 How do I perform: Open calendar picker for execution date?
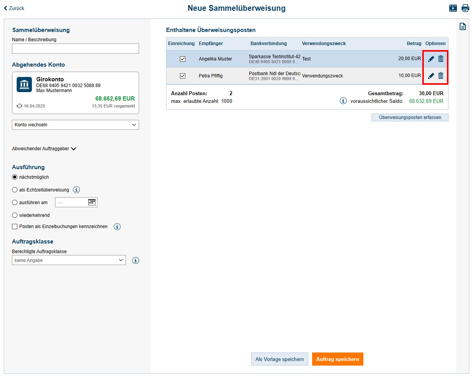[x=92, y=202]
